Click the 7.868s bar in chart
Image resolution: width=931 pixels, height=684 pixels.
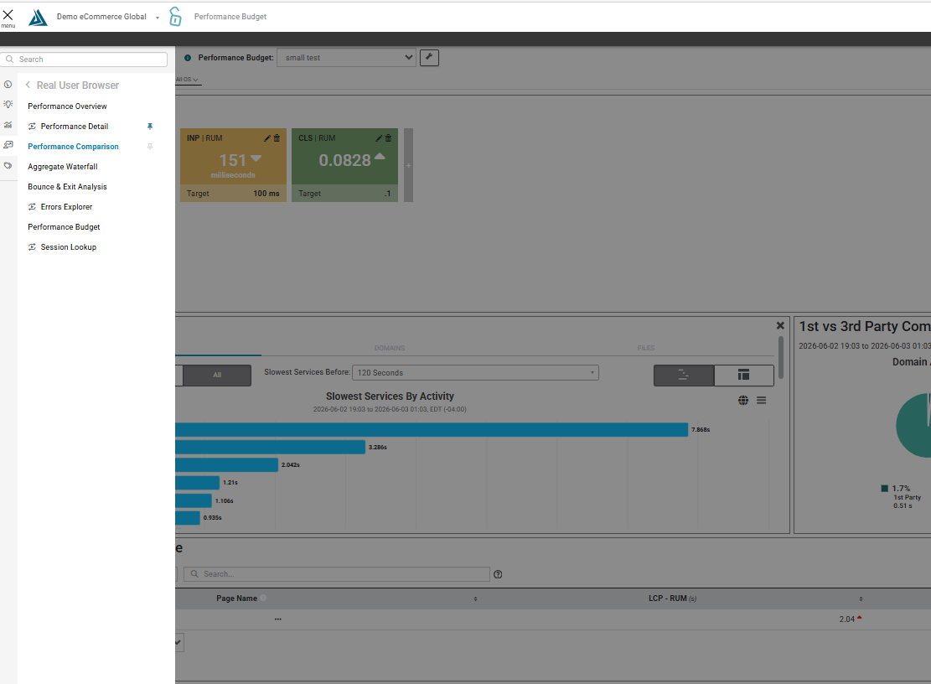(x=432, y=429)
